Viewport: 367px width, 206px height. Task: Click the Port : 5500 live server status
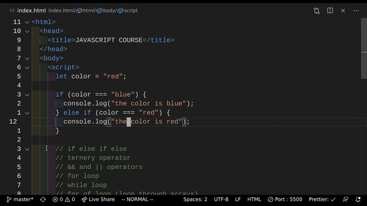(x=285, y=200)
